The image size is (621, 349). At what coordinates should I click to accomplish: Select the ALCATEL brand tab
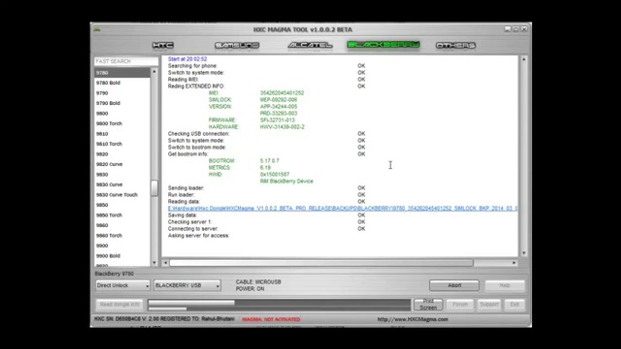click(310, 46)
